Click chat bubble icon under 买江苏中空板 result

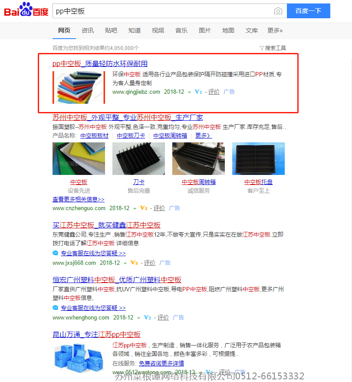[56, 253]
